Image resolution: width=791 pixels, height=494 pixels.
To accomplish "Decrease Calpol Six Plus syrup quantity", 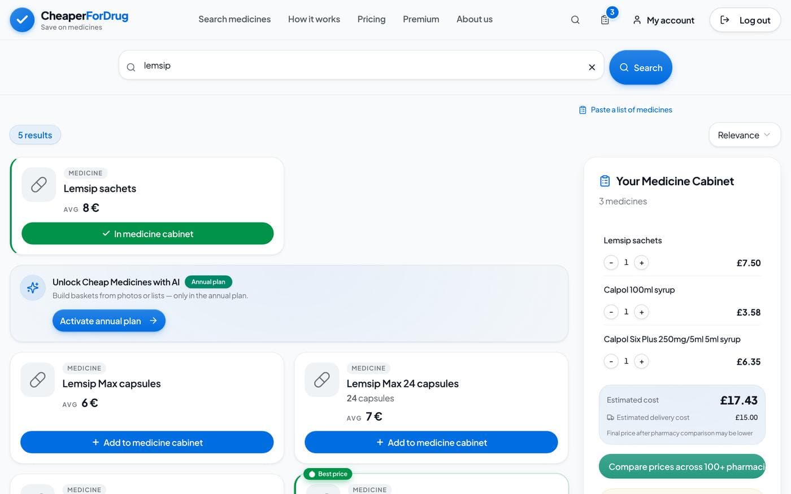I will coord(611,361).
